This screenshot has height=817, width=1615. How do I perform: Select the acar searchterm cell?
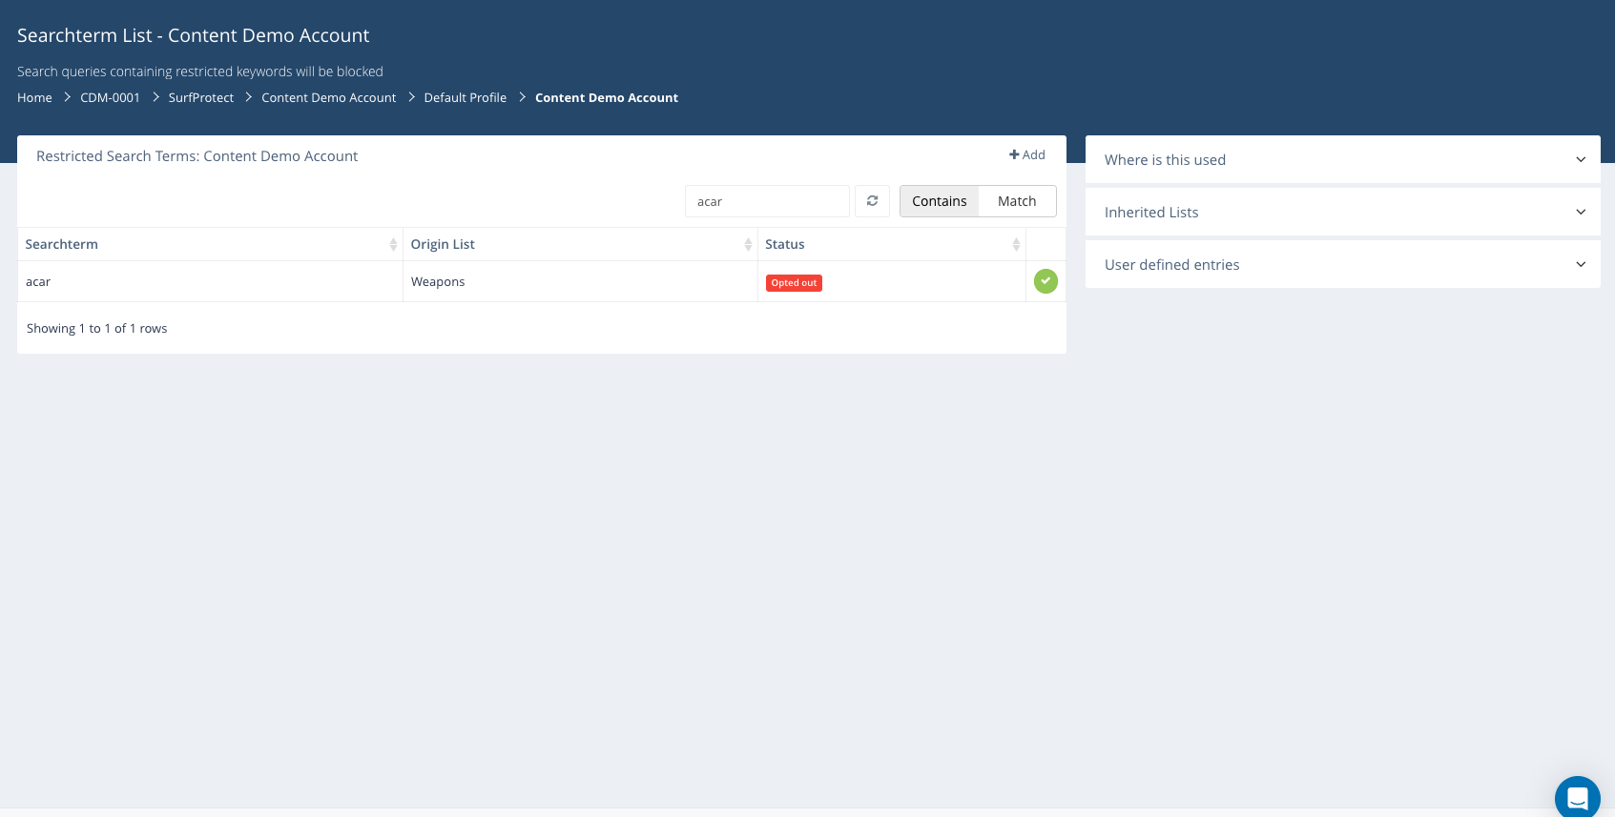click(38, 282)
